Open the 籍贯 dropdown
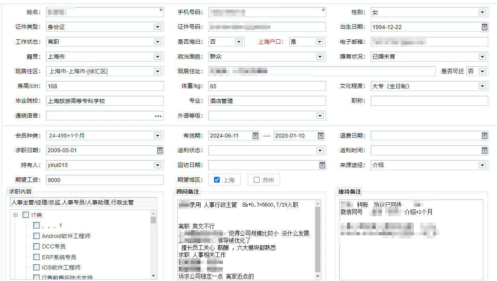Screen dimensions: 497x281 (x=158, y=56)
